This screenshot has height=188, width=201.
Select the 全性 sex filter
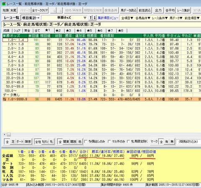coord(38,142)
